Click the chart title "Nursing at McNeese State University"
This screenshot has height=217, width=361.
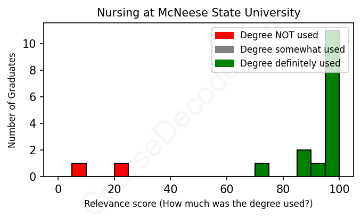point(199,13)
